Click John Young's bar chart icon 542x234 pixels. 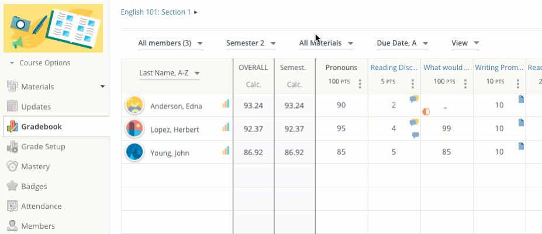pyautogui.click(x=226, y=151)
